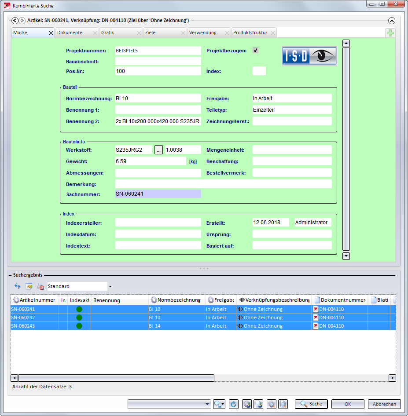Open the Verwendung tab
The width and height of the screenshot is (408, 416).
pyautogui.click(x=202, y=33)
